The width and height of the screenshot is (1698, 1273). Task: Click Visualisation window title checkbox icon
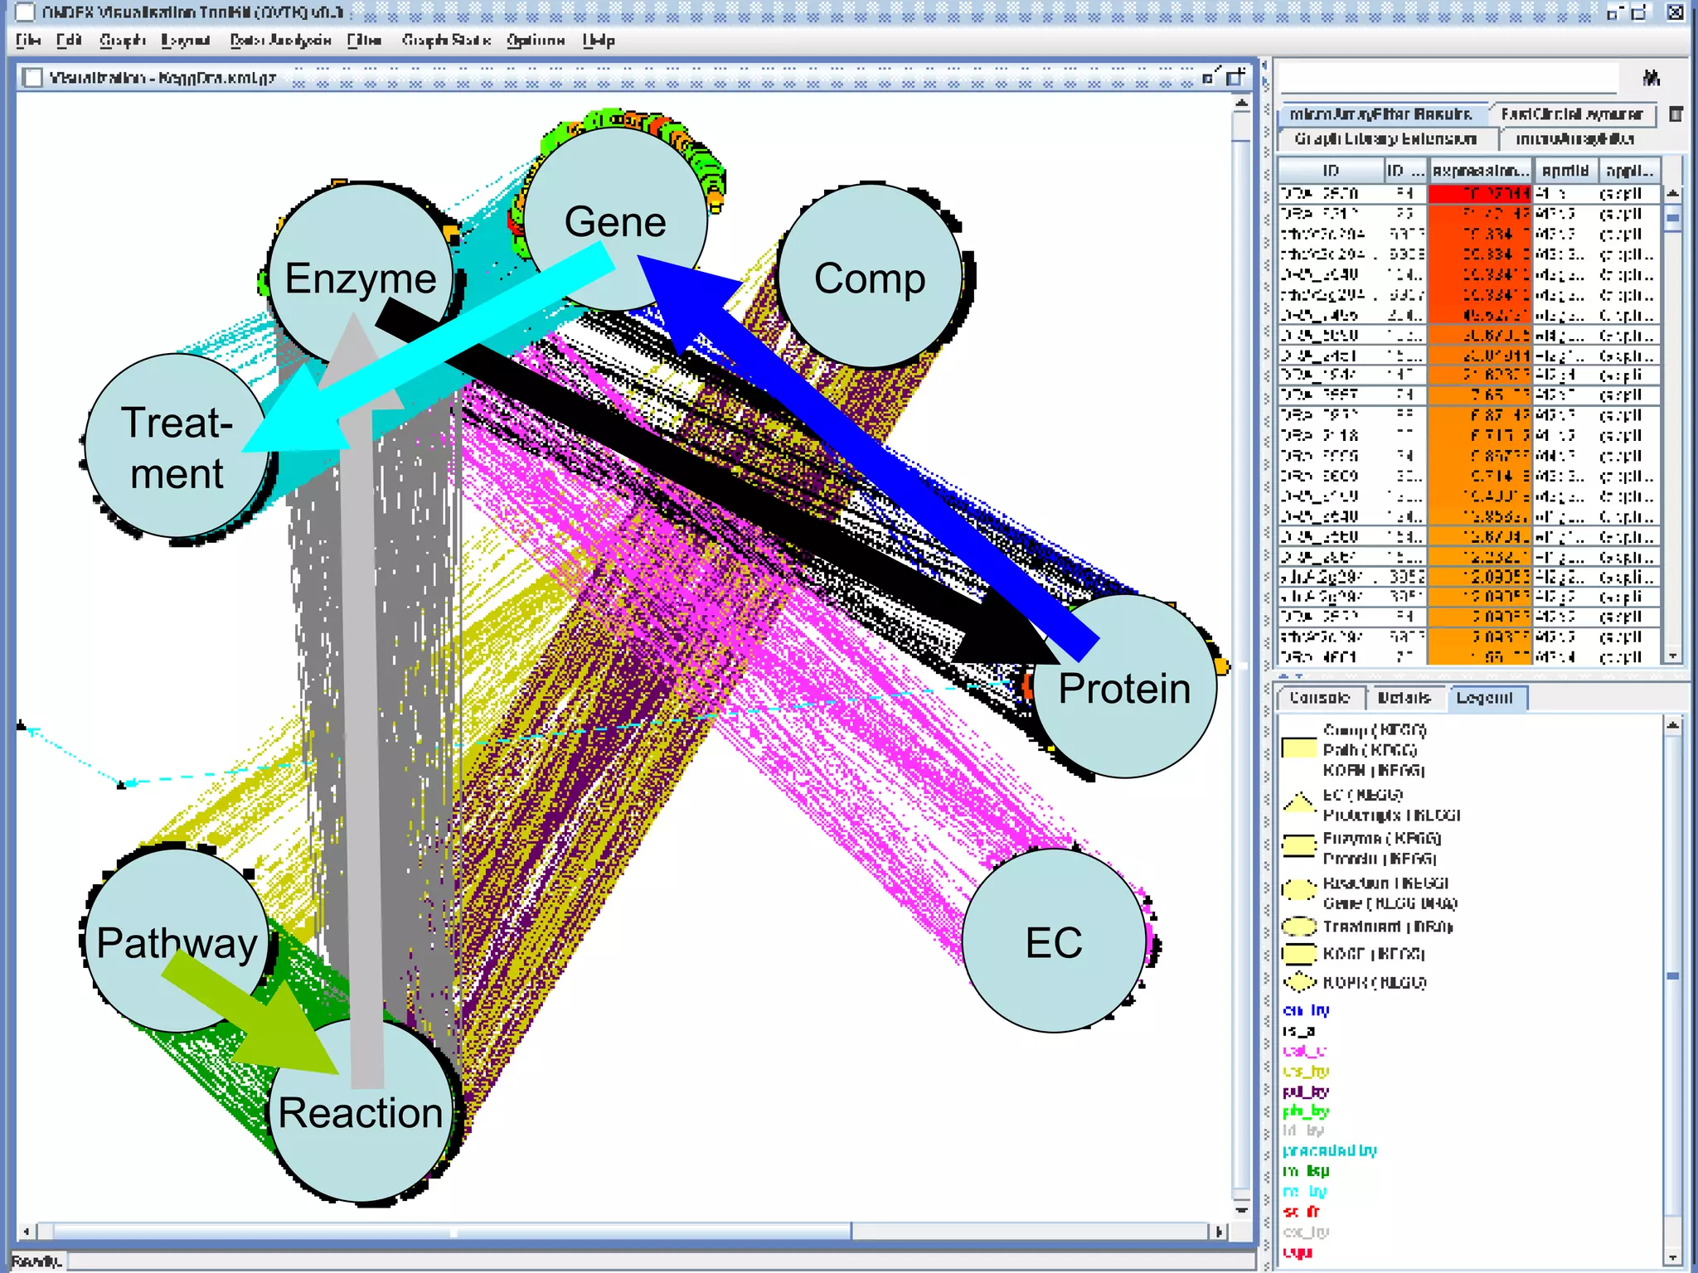pyautogui.click(x=33, y=78)
